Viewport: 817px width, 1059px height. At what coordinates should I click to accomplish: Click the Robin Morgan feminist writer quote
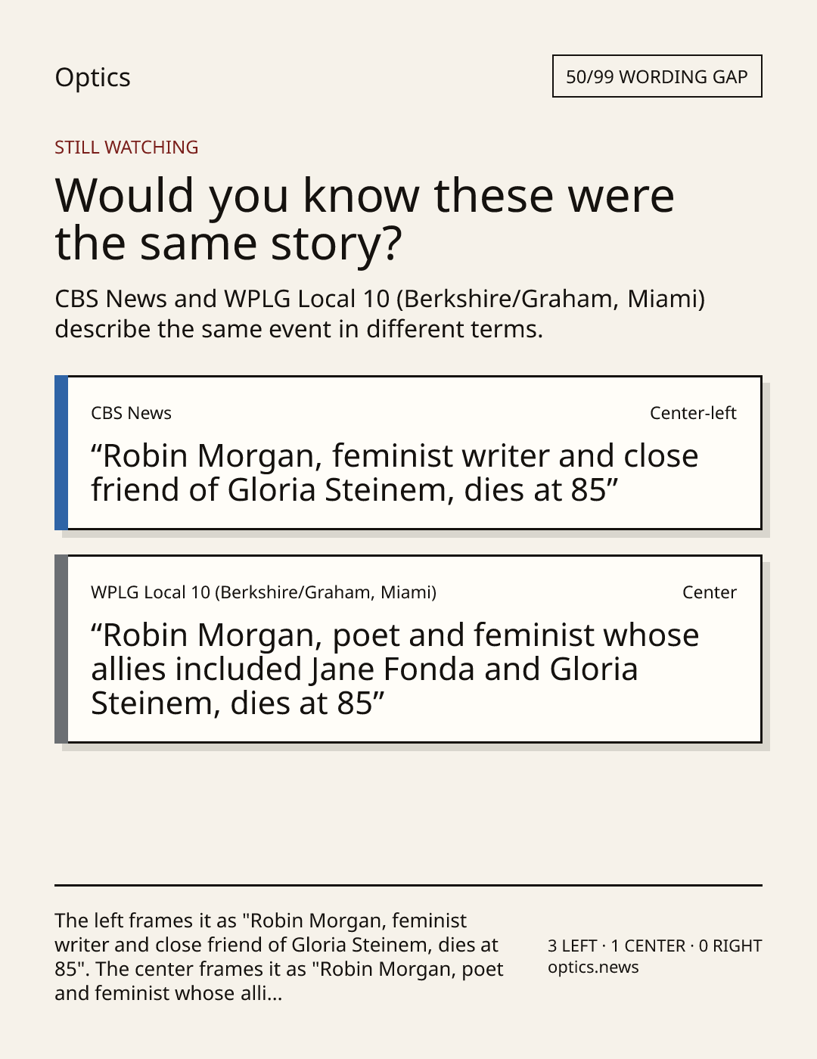394,473
